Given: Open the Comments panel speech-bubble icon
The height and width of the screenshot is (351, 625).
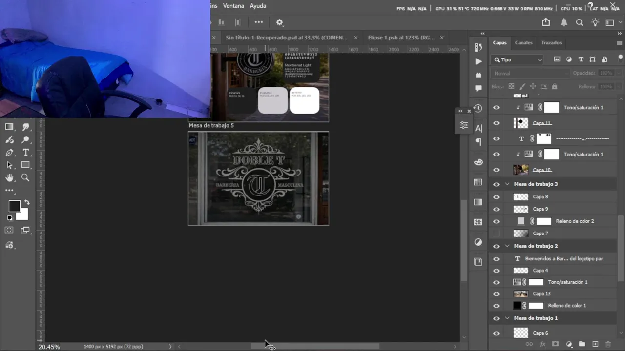Looking at the screenshot, I should point(478,89).
